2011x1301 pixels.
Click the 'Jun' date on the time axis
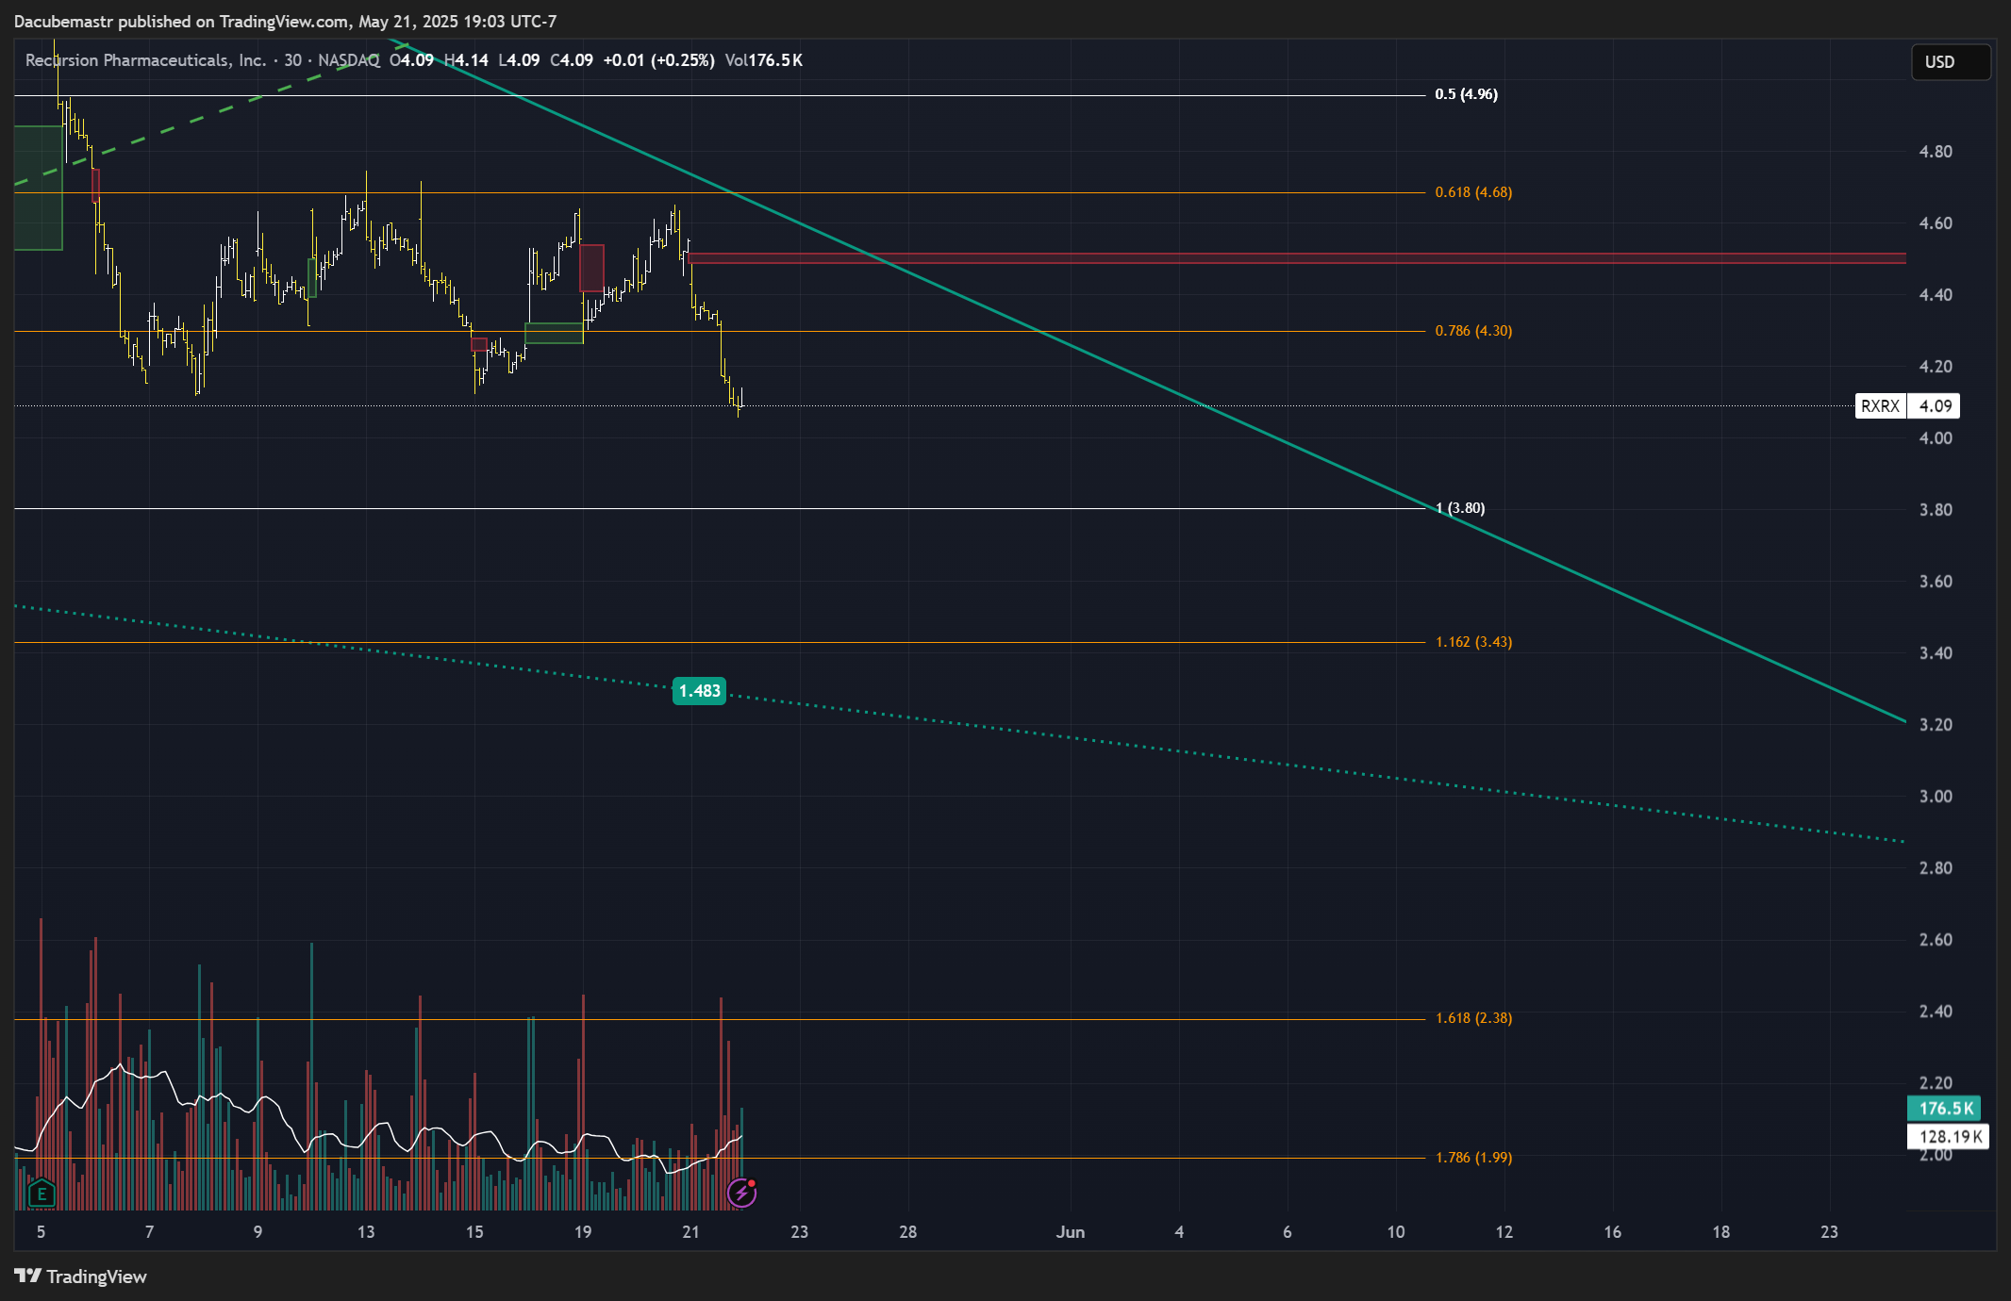(1071, 1232)
